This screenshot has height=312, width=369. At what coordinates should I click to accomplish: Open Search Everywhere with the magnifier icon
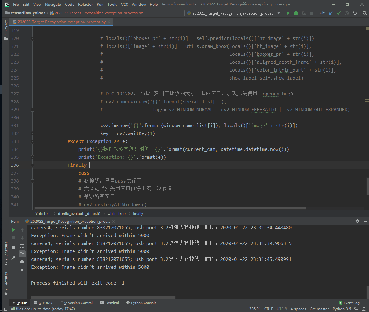365,13
